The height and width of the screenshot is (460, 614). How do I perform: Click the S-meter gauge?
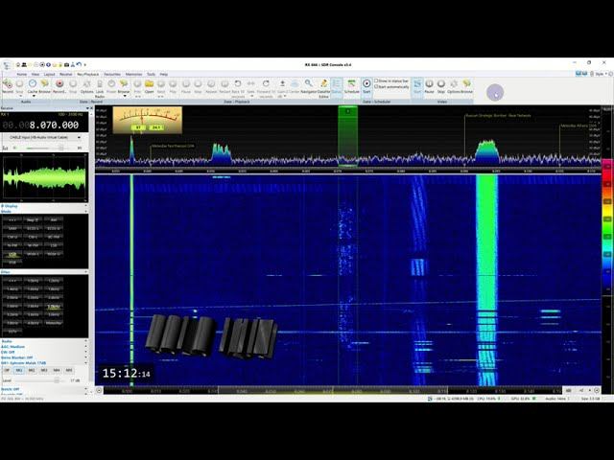(x=147, y=120)
